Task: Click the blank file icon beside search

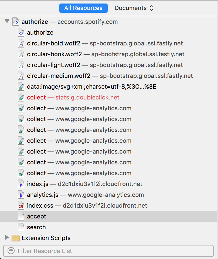Action: [21, 227]
